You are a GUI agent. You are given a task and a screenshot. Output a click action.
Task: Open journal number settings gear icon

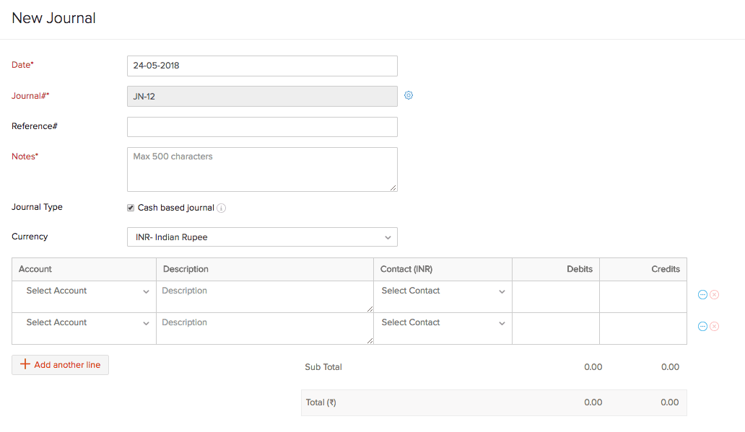[x=408, y=95]
